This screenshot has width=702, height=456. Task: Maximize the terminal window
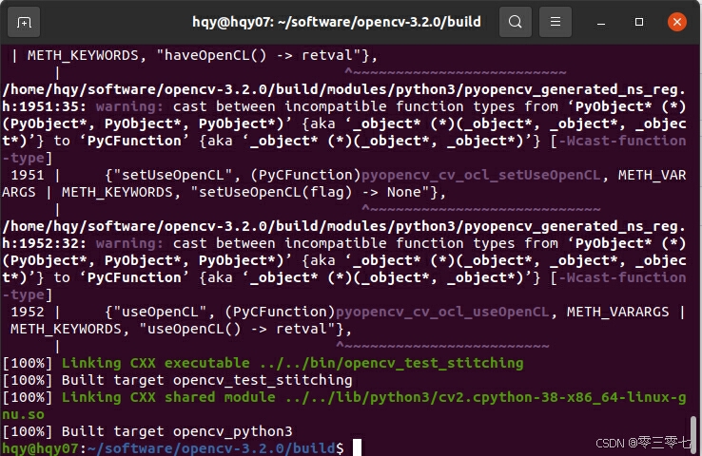coord(639,22)
